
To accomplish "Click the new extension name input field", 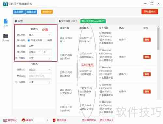I will pyautogui.click(x=40, y=76).
